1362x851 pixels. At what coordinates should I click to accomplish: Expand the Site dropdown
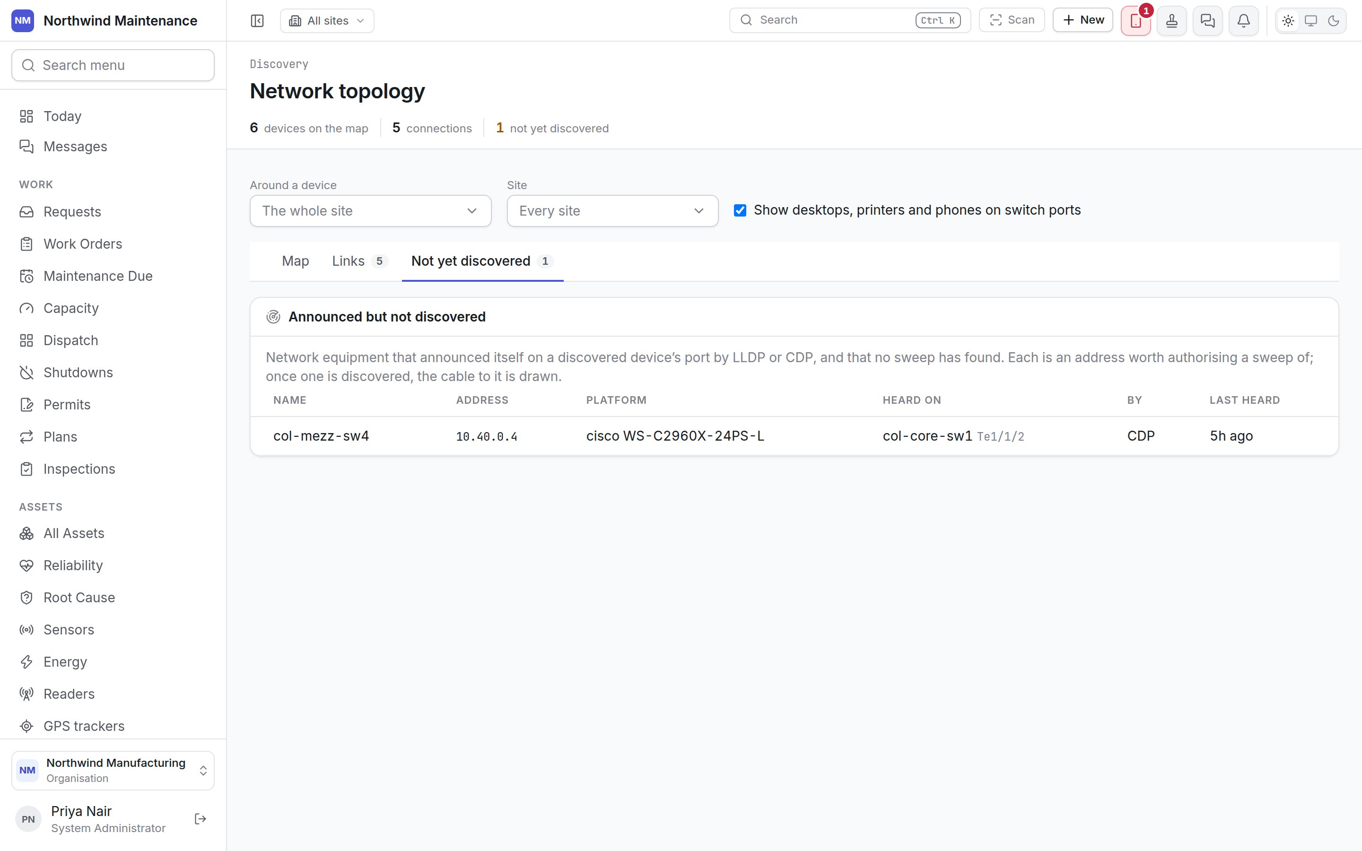612,211
